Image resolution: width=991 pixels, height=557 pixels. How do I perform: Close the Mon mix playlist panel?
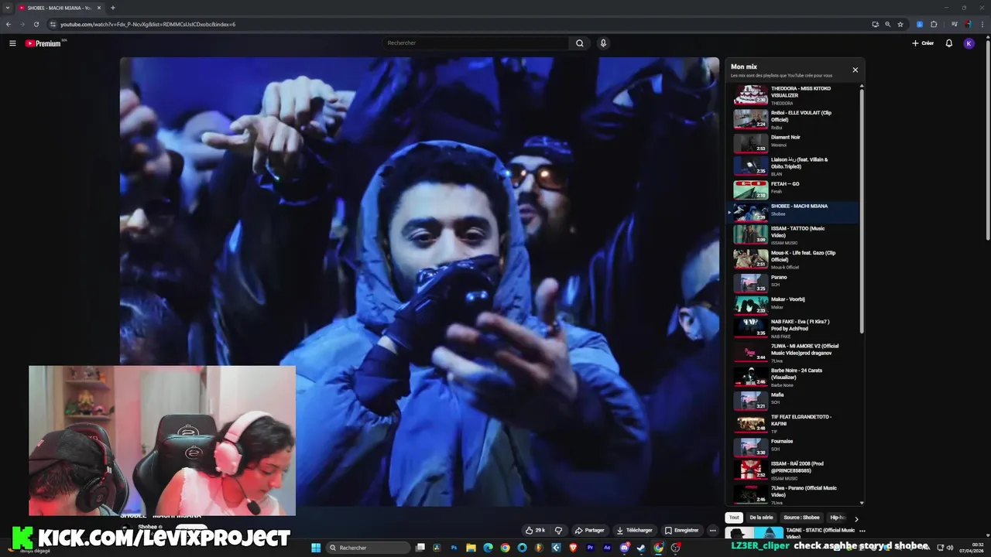pyautogui.click(x=855, y=70)
